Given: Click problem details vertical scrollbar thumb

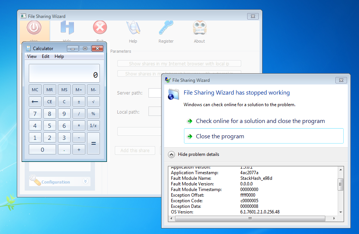Looking at the screenshot, I should pyautogui.click(x=340, y=184).
